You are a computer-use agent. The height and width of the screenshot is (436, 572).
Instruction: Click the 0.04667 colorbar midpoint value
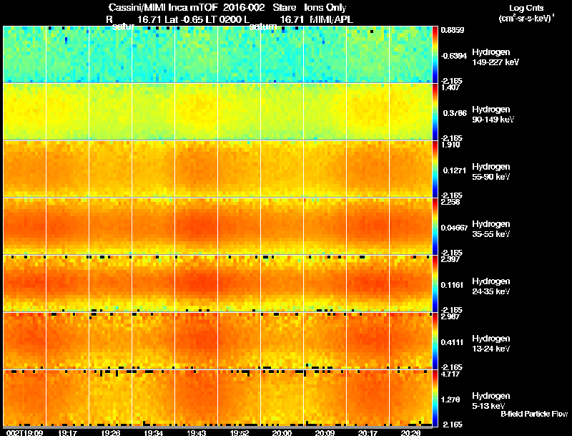coord(454,228)
